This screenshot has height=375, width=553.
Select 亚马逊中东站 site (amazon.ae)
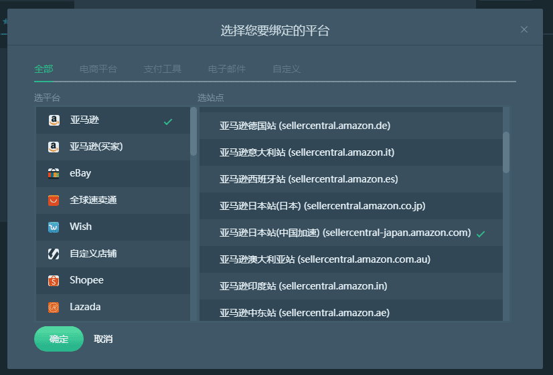tap(351, 311)
